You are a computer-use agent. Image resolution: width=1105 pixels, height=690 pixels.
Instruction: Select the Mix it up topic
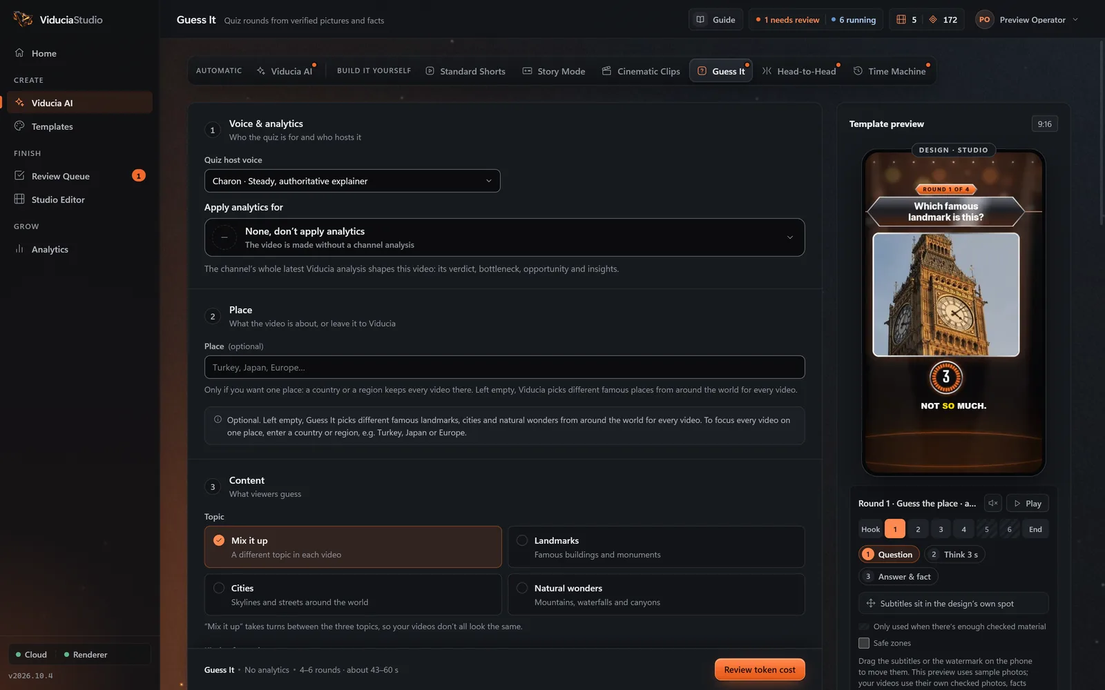pos(353,547)
